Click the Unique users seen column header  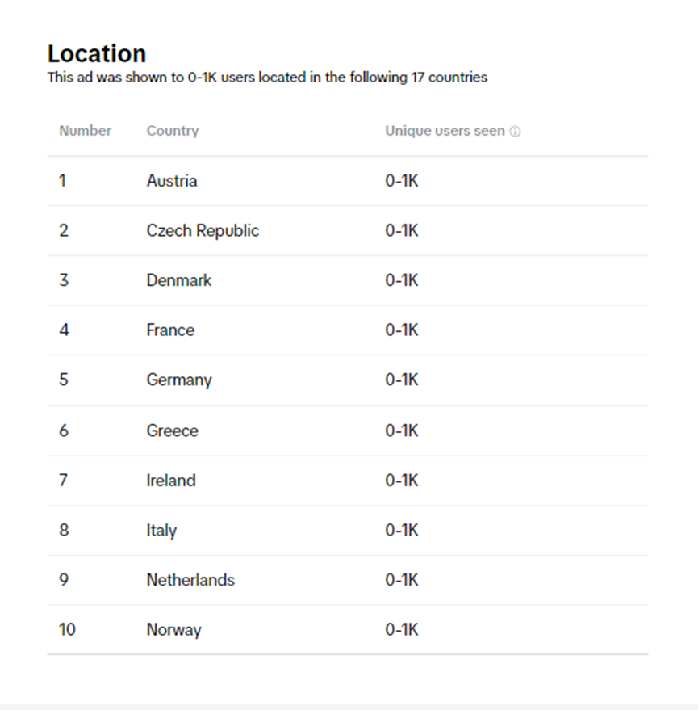tap(445, 131)
